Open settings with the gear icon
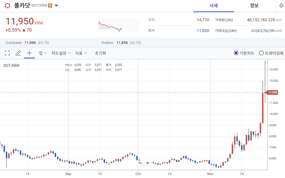The width and height of the screenshot is (285, 178). coord(282,6)
